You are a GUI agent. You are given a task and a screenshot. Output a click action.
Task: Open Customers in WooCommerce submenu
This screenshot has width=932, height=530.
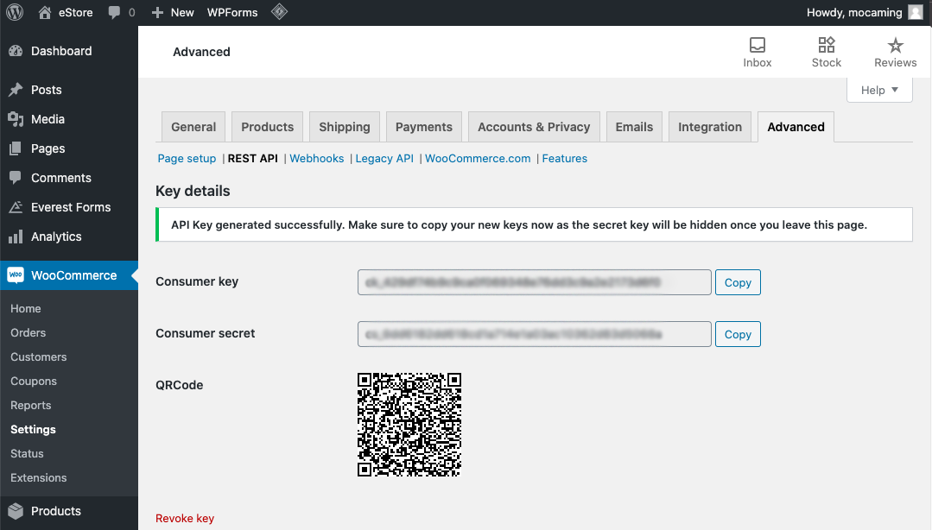tap(39, 357)
